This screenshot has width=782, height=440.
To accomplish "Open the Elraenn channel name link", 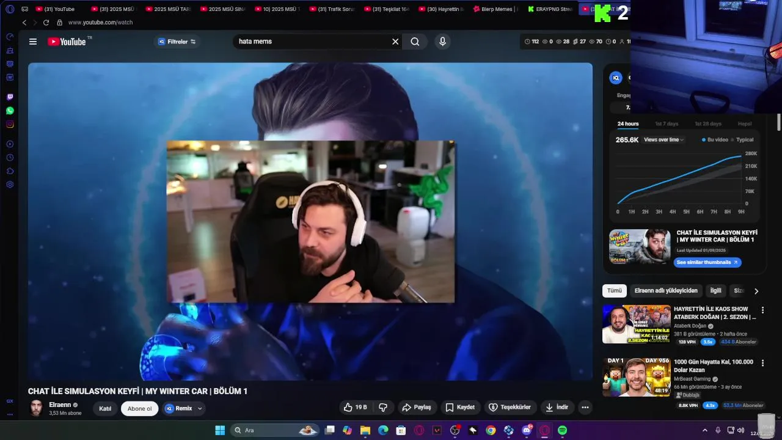I will [x=60, y=405].
